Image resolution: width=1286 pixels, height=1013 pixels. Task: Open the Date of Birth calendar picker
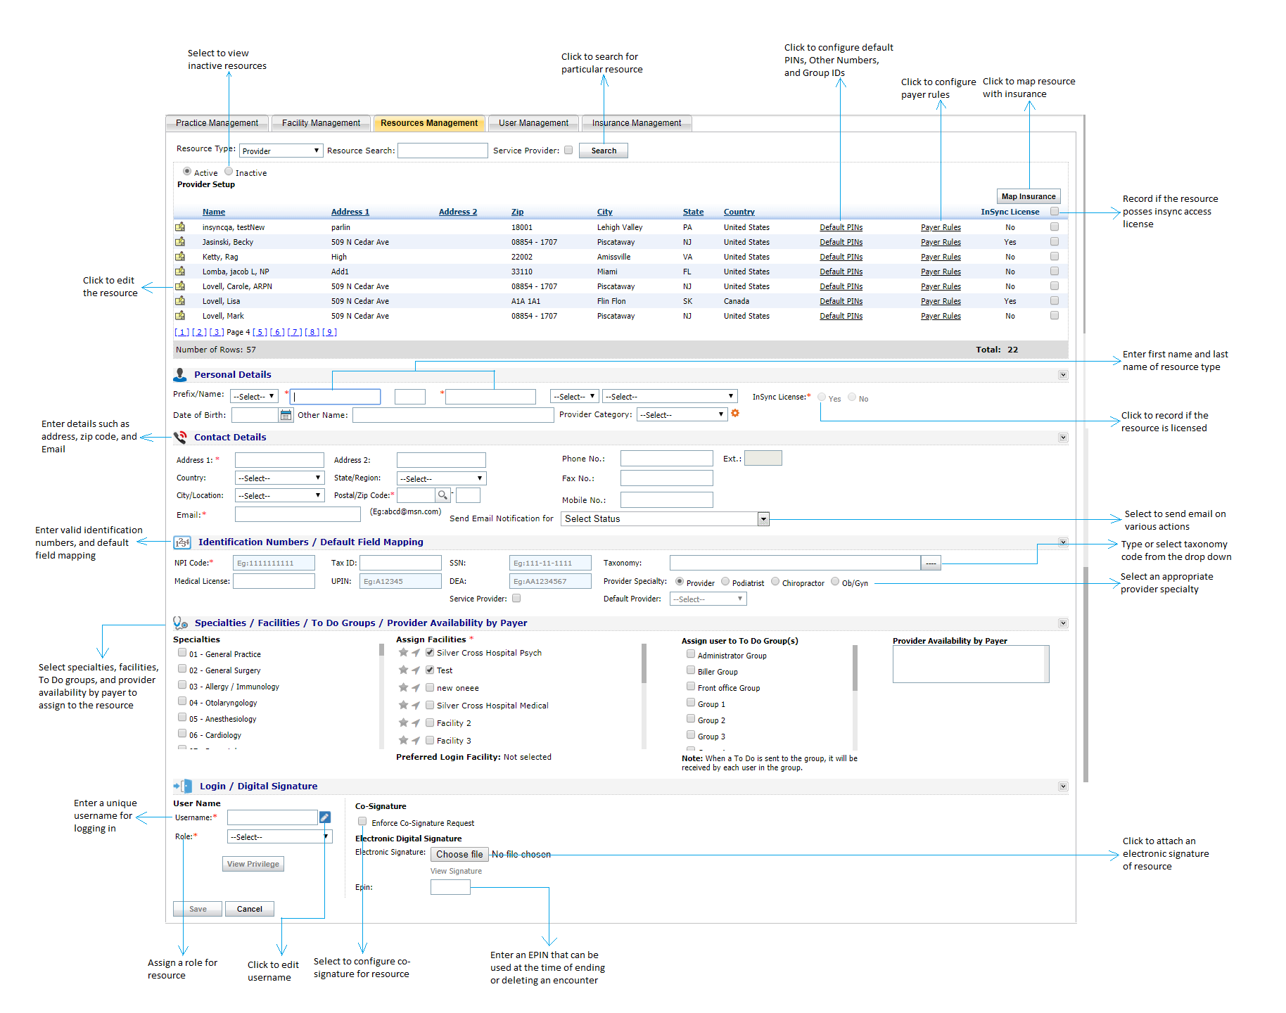point(286,415)
